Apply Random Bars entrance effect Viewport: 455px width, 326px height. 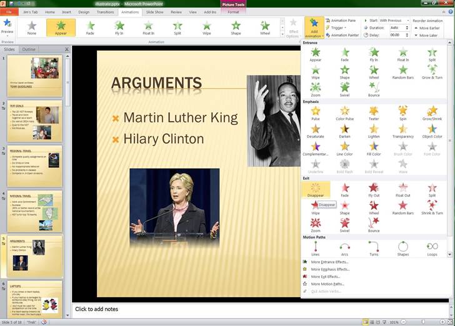click(x=402, y=72)
